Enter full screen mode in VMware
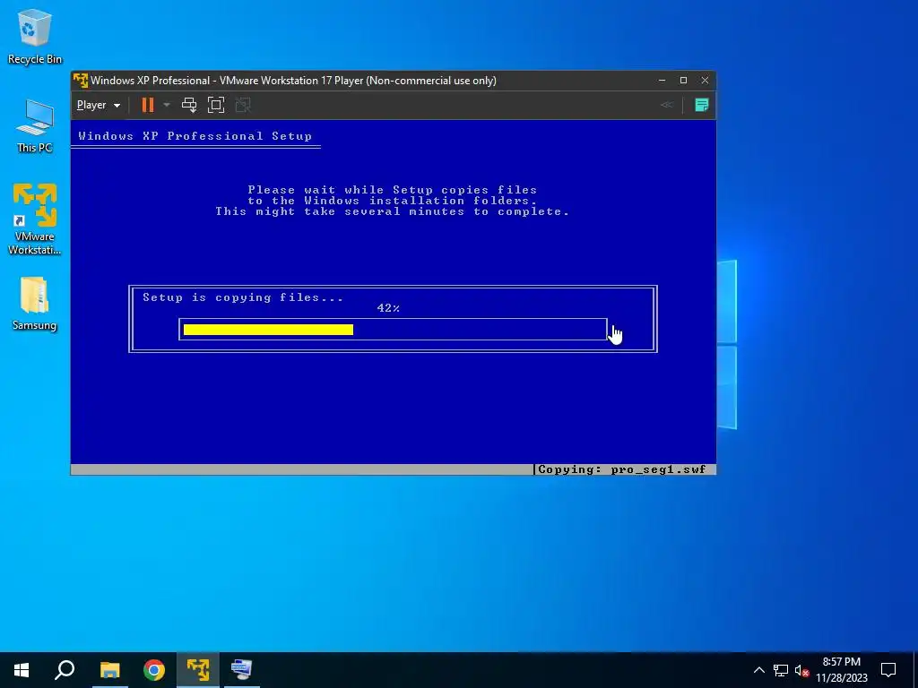Image resolution: width=918 pixels, height=688 pixels. point(216,106)
